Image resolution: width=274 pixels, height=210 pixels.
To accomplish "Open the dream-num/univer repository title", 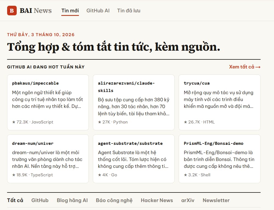I will pyautogui.click(x=33, y=143).
